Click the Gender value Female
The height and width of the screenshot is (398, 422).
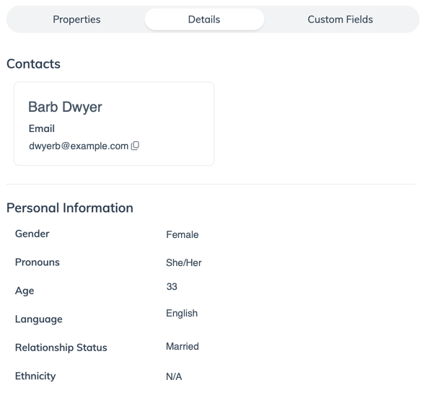(x=183, y=234)
